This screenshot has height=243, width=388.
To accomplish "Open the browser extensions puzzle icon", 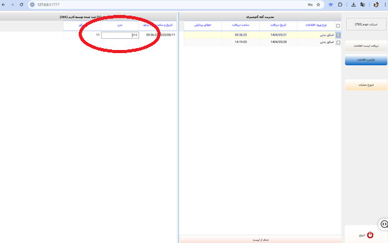I will click(x=340, y=4).
